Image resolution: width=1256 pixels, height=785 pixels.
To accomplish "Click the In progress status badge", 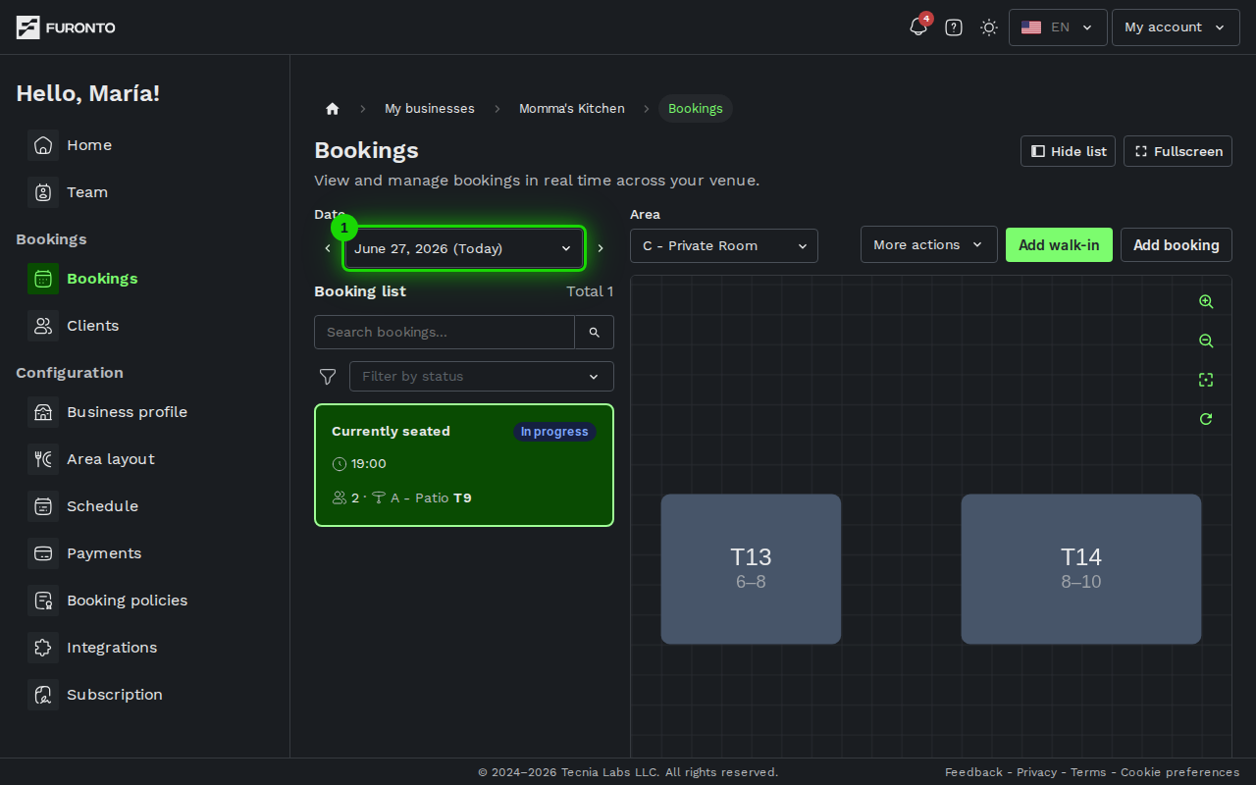I will click(x=554, y=432).
